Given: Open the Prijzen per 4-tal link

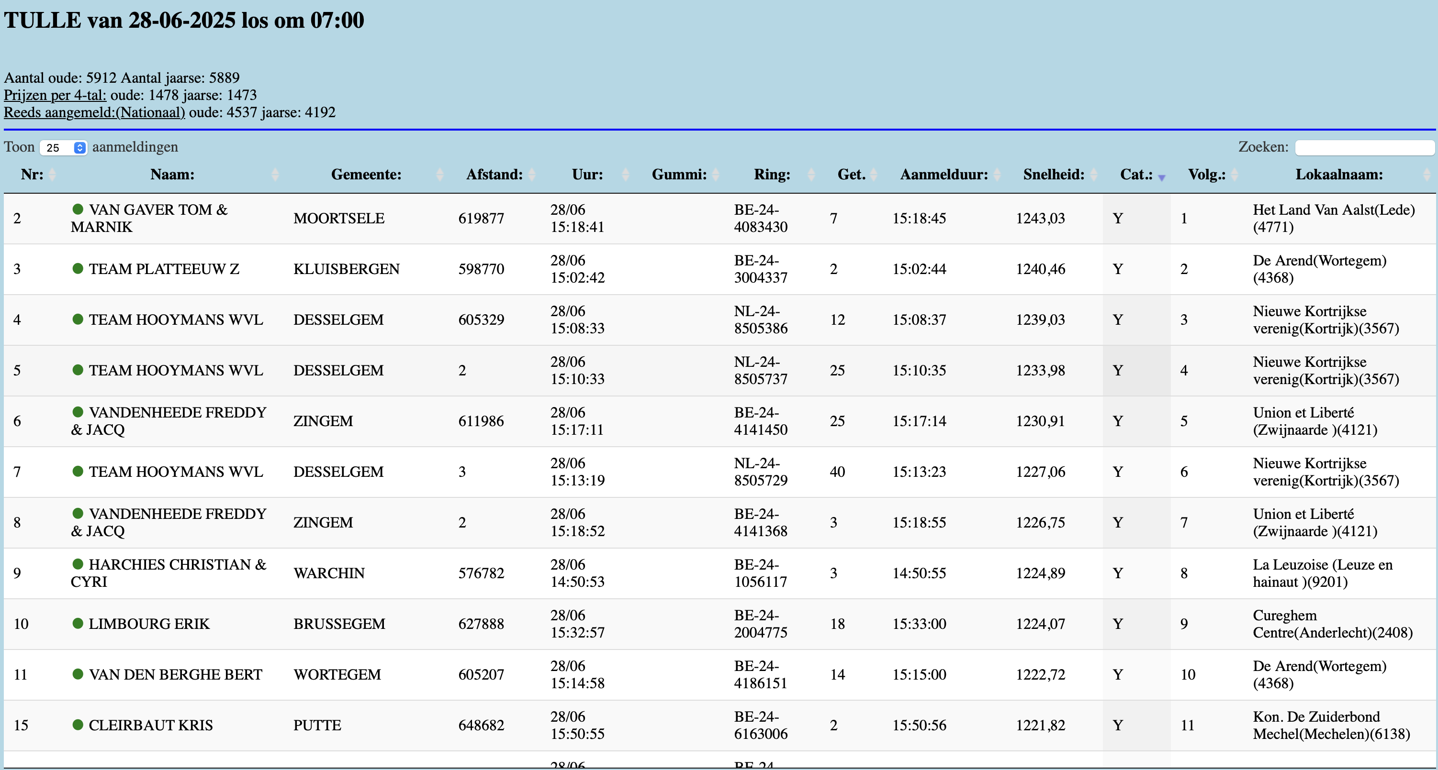Looking at the screenshot, I should [x=55, y=95].
